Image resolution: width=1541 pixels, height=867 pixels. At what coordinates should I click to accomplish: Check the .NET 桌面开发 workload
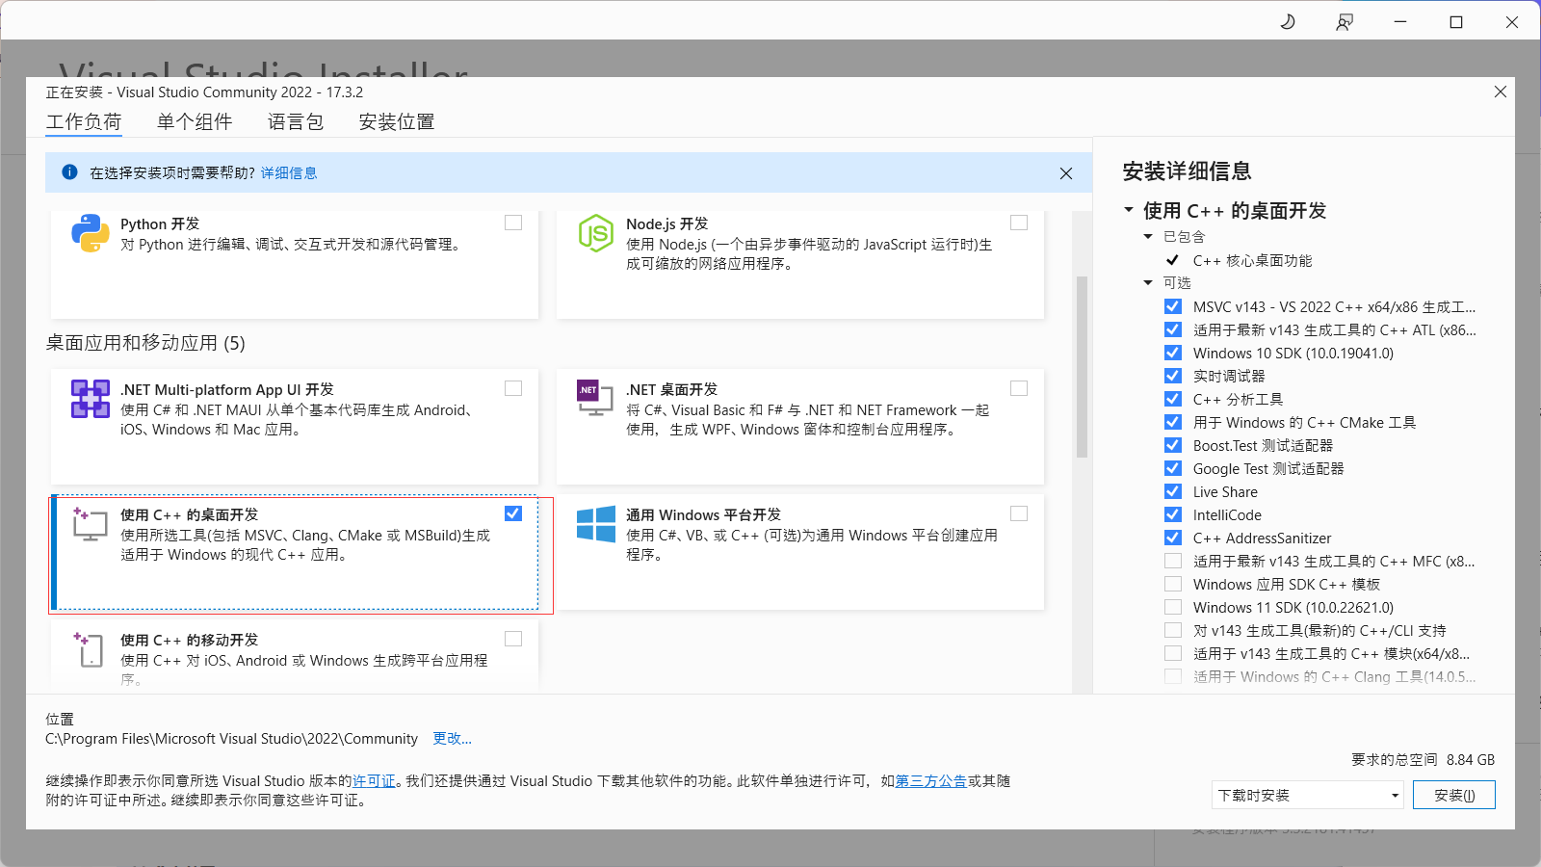coord(1019,388)
